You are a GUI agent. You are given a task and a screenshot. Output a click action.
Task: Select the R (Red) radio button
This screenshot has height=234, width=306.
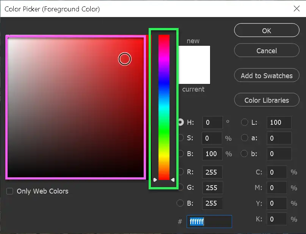click(180, 172)
